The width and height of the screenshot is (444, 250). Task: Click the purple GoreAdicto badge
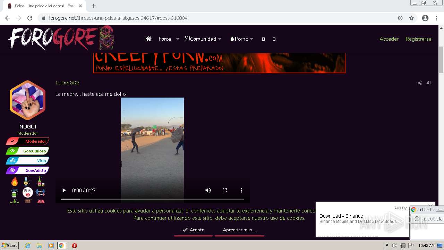[27, 170]
